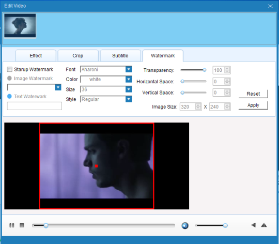Close the Edit Video window

pos(270,6)
